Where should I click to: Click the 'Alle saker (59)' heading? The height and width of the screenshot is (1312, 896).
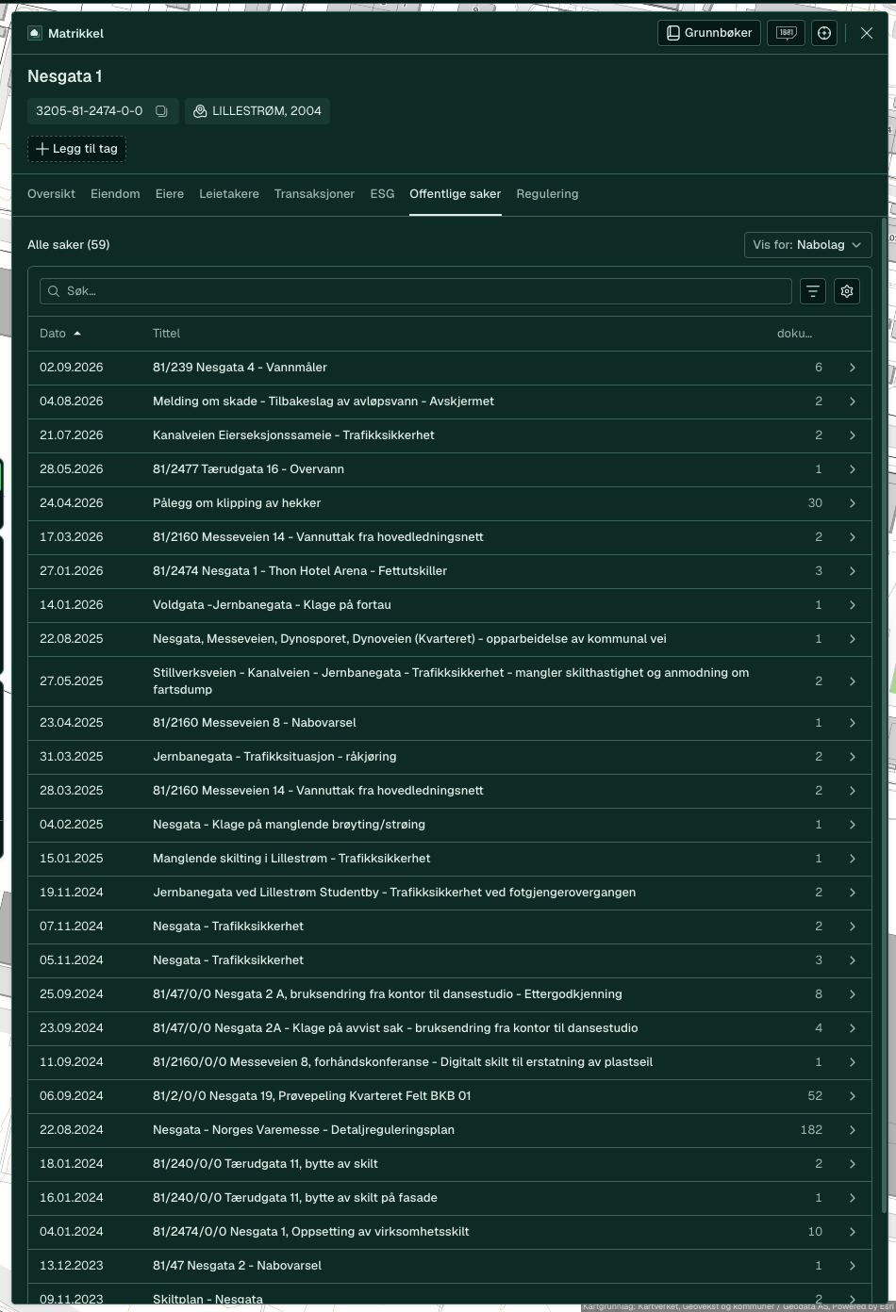click(x=69, y=245)
